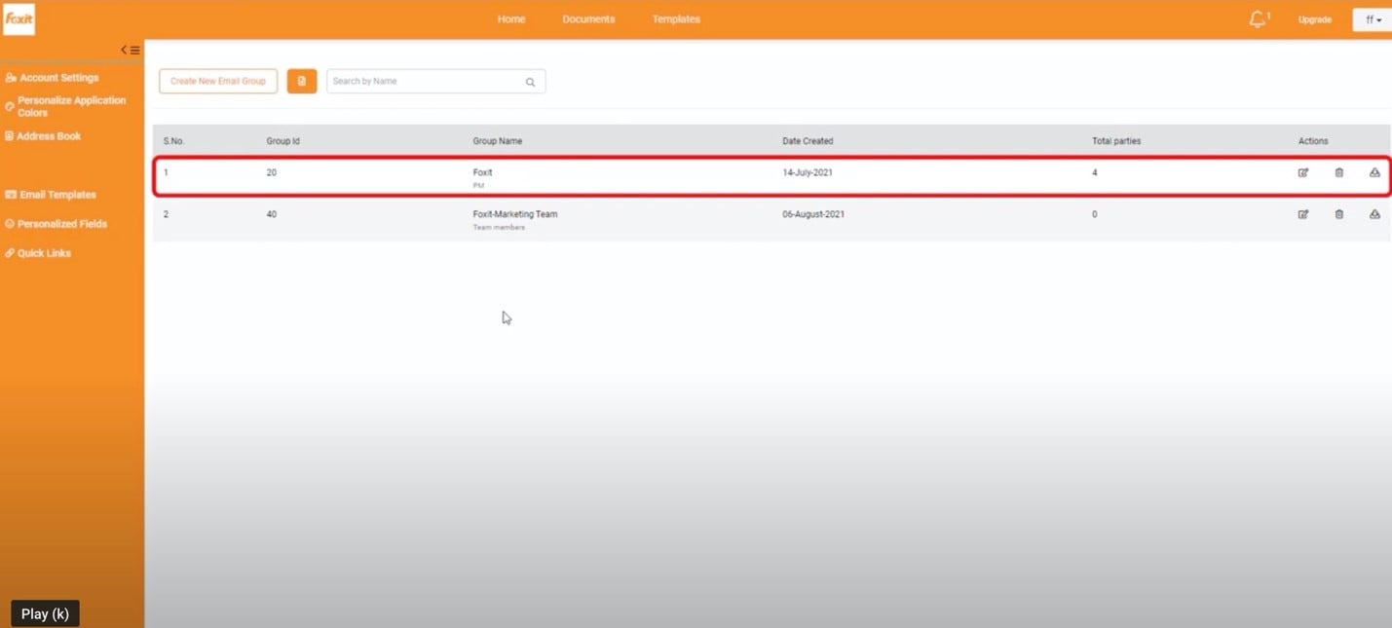Edit the Foxit-Marketing Team group

click(x=1303, y=214)
